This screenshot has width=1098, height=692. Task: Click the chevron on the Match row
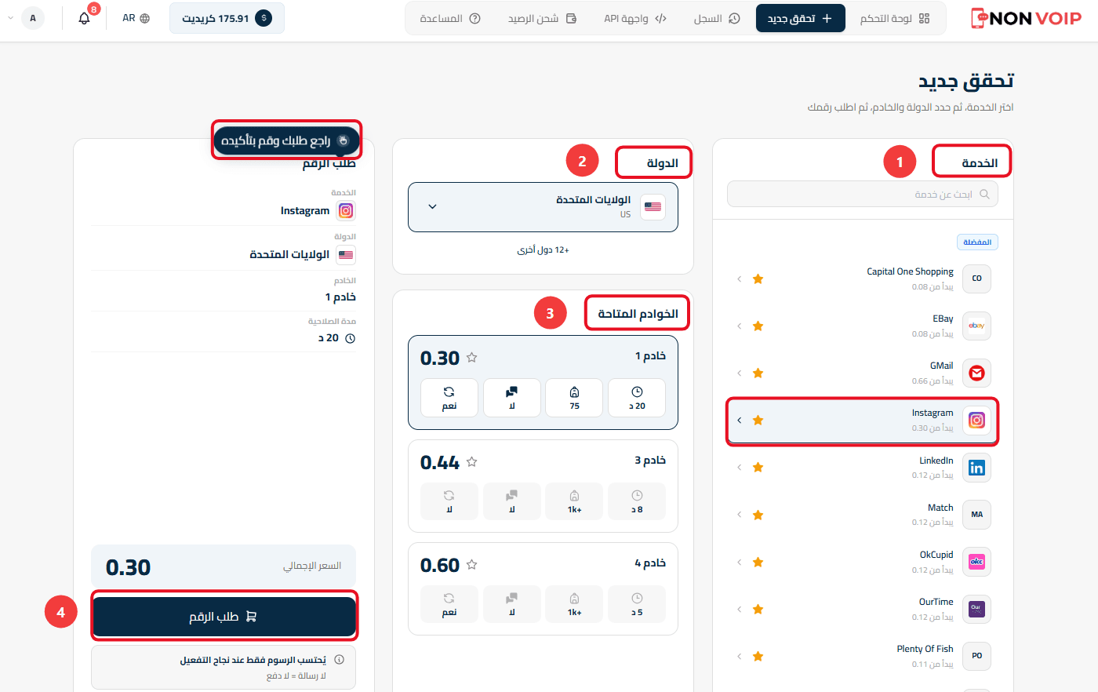(x=739, y=515)
